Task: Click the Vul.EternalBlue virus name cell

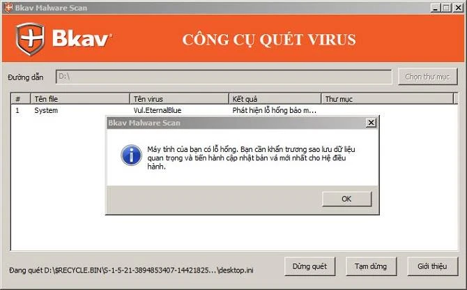Action: (158, 110)
